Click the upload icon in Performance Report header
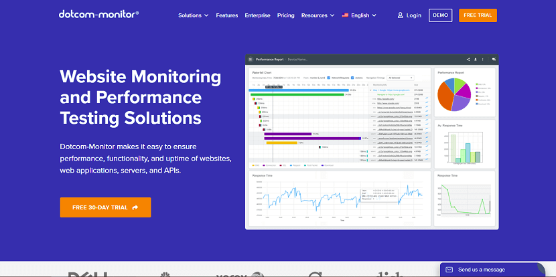This screenshot has height=277, width=556. [476, 60]
